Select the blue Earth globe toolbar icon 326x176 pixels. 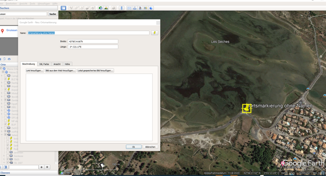point(151,8)
